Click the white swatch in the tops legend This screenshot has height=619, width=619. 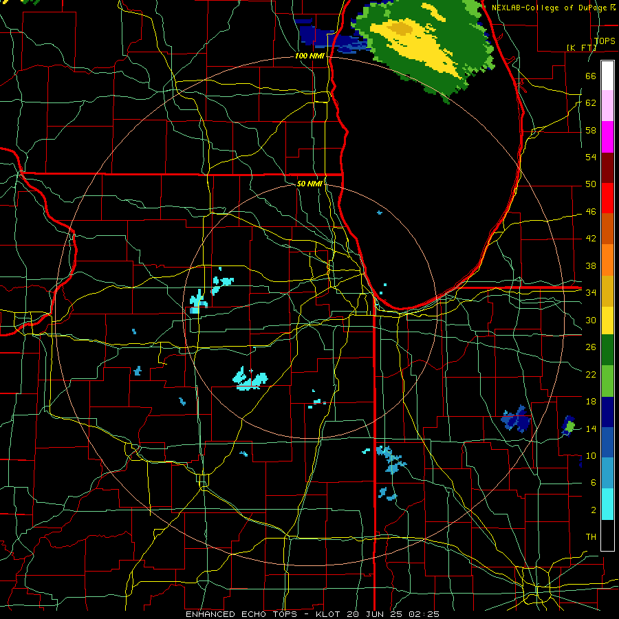pos(607,76)
